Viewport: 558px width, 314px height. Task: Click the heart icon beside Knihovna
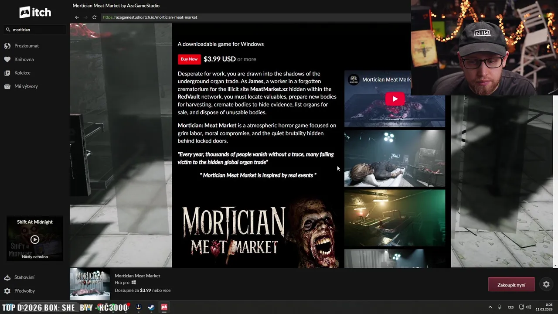tap(7, 59)
